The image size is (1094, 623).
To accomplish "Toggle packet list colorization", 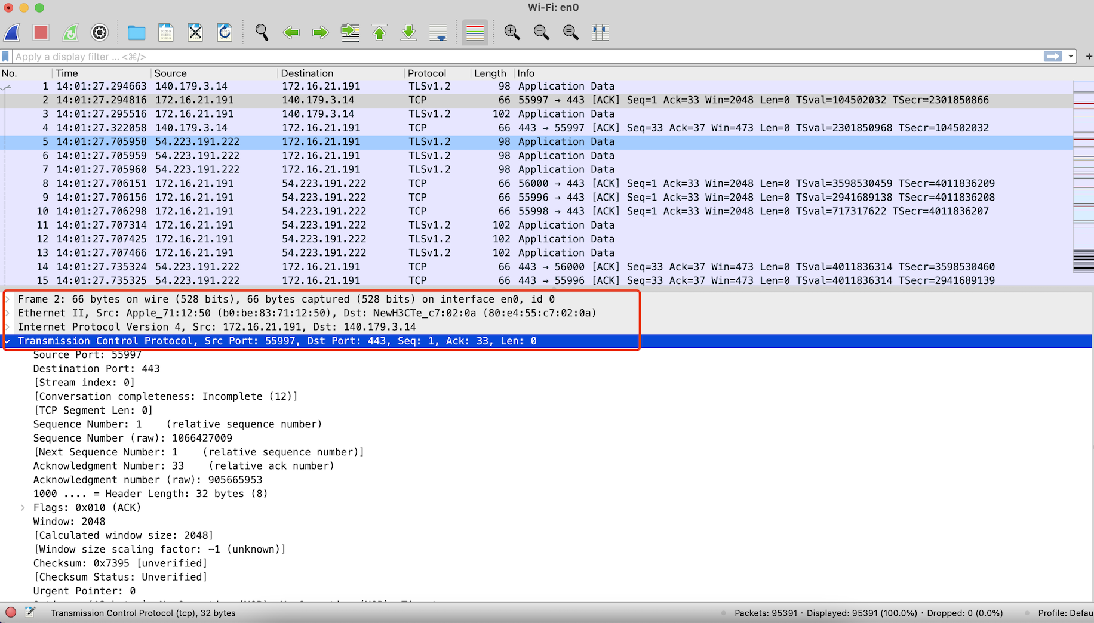I will [x=475, y=32].
